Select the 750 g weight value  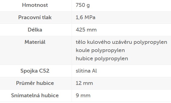click(83, 5)
